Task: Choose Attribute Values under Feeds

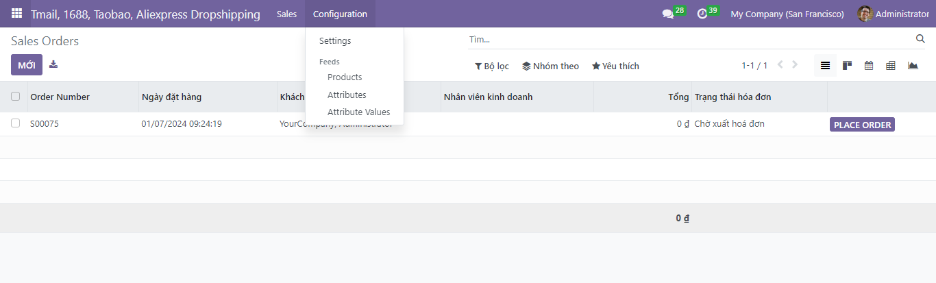Action: pyautogui.click(x=358, y=112)
